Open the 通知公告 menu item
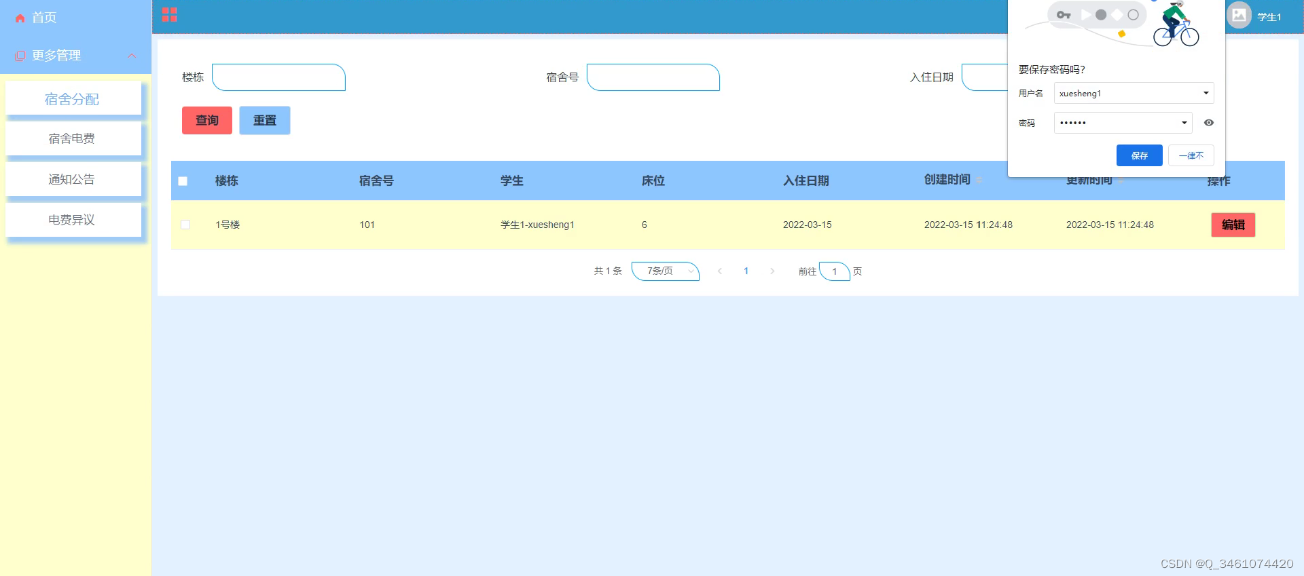The image size is (1304, 576). click(73, 179)
